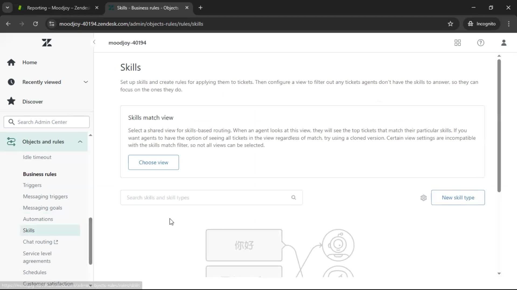Click magnifier in skills search box

tap(294, 197)
